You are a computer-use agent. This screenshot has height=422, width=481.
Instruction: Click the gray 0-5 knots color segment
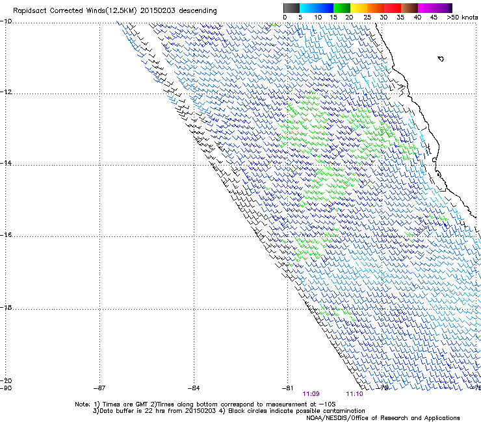tap(291, 8)
